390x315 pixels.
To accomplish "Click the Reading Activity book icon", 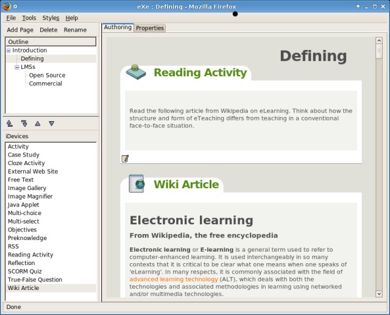I will (x=136, y=72).
